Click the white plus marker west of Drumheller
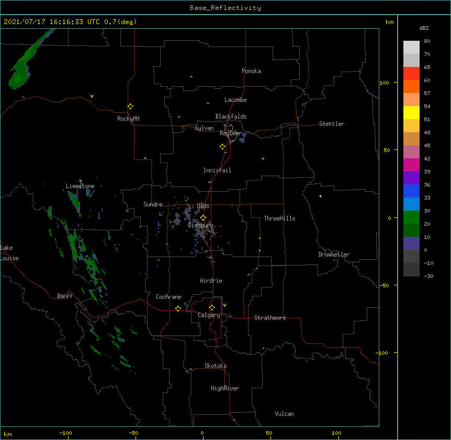Viewport: 451px width, 440px height. 320,196
